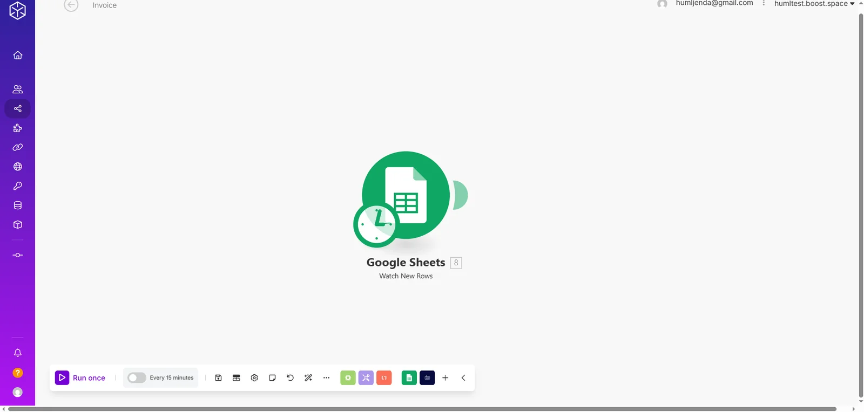This screenshot has width=864, height=412.
Task: Go to the Home page in sidebar
Action: (x=18, y=55)
